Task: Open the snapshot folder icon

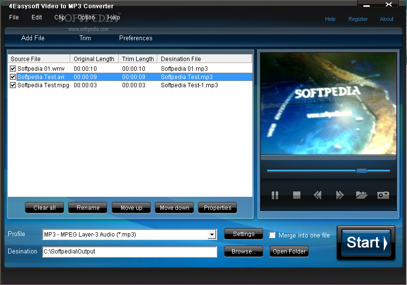Action: [361, 195]
